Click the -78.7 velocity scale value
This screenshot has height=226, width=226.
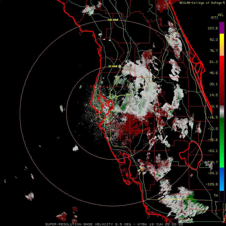tap(213, 162)
